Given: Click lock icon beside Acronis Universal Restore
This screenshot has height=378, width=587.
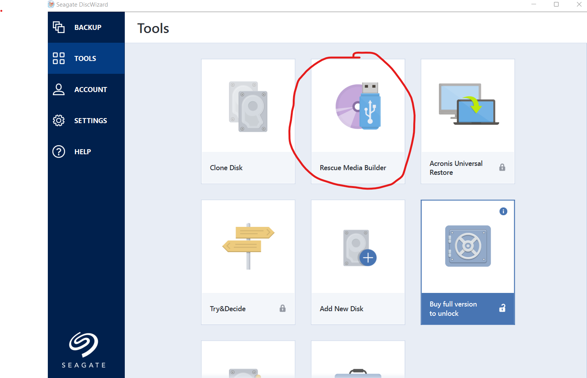Looking at the screenshot, I should [502, 167].
